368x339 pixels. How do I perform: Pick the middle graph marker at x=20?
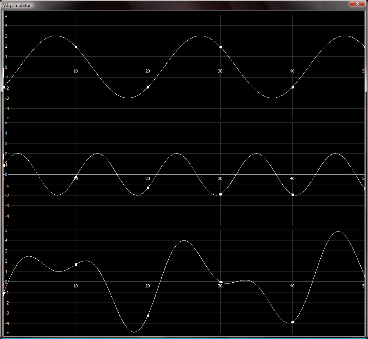tap(148, 188)
